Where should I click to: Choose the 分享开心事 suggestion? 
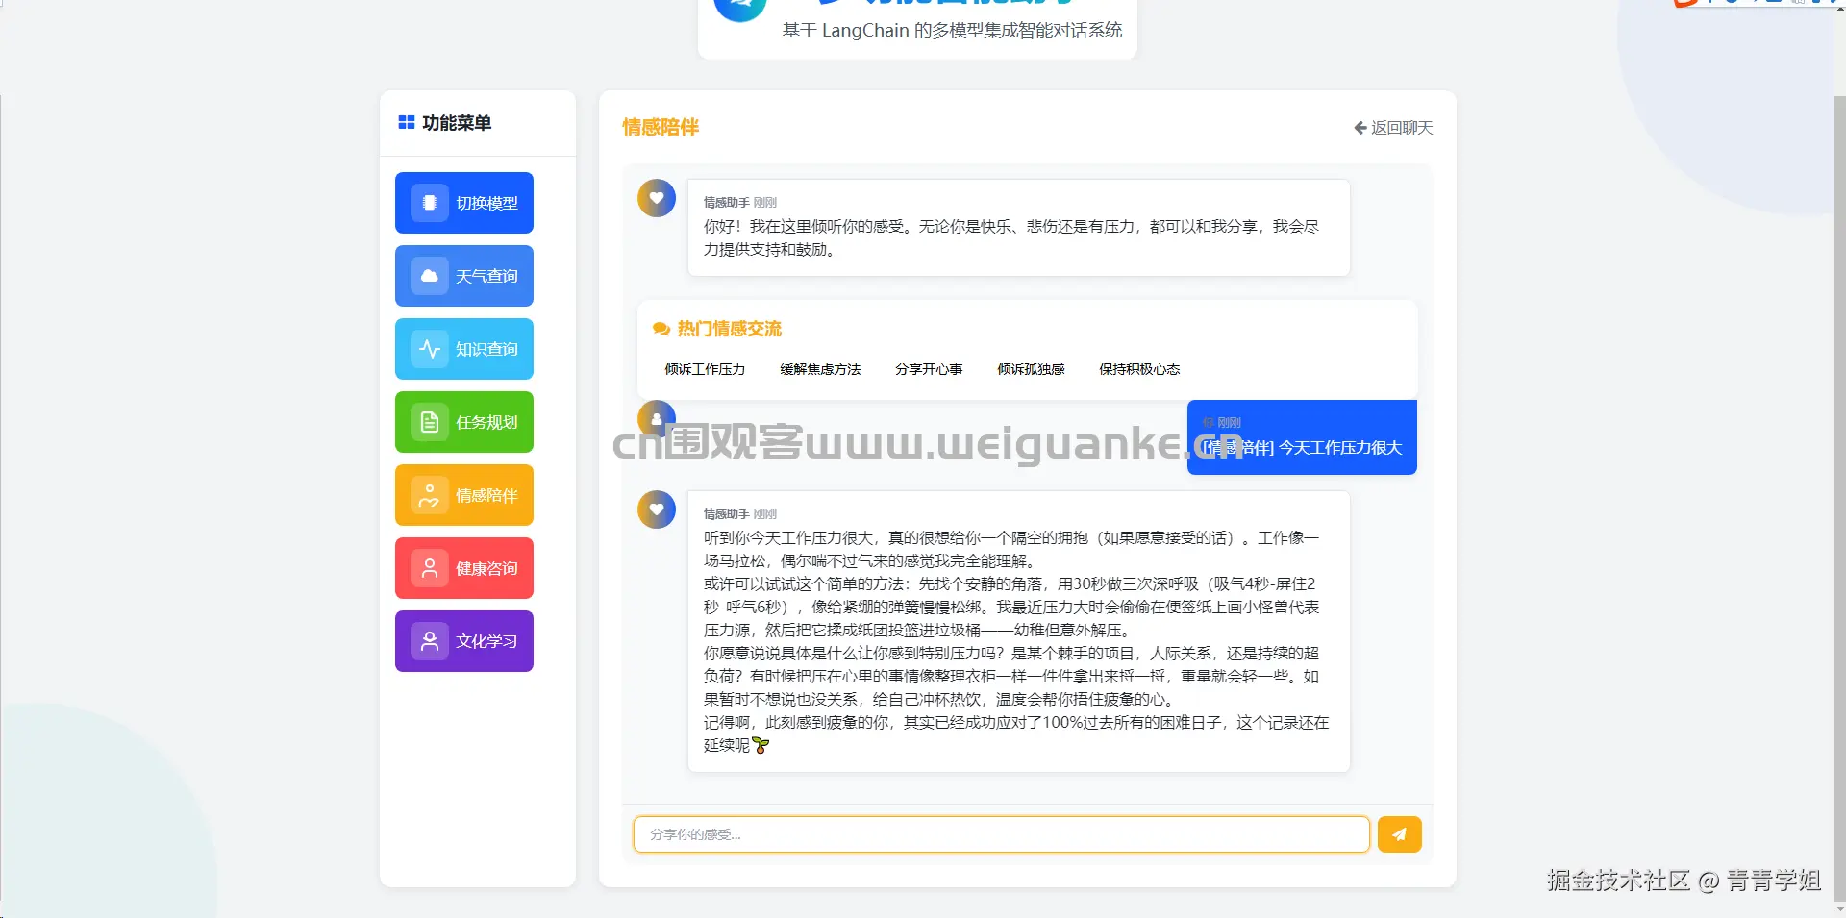coord(929,369)
